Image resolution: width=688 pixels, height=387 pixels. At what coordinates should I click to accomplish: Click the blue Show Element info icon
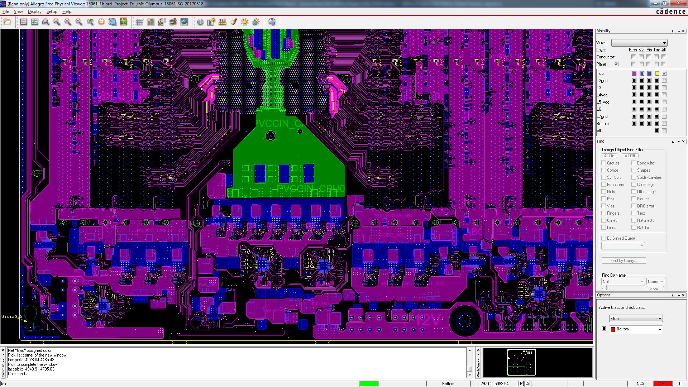point(200,22)
